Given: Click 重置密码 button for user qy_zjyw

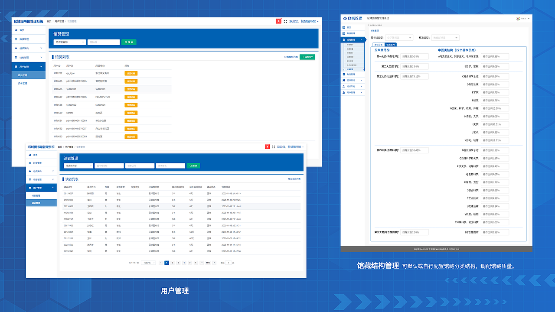Looking at the screenshot, I should point(131,74).
